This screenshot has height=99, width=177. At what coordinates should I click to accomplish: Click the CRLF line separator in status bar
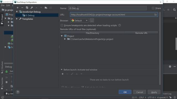(142, 97)
